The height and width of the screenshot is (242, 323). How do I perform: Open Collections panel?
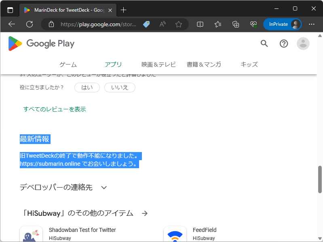[236, 24]
